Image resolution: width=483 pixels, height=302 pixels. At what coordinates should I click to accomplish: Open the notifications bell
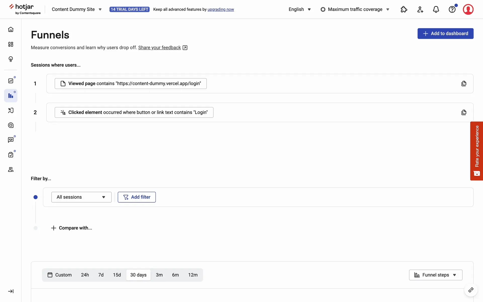[436, 10]
